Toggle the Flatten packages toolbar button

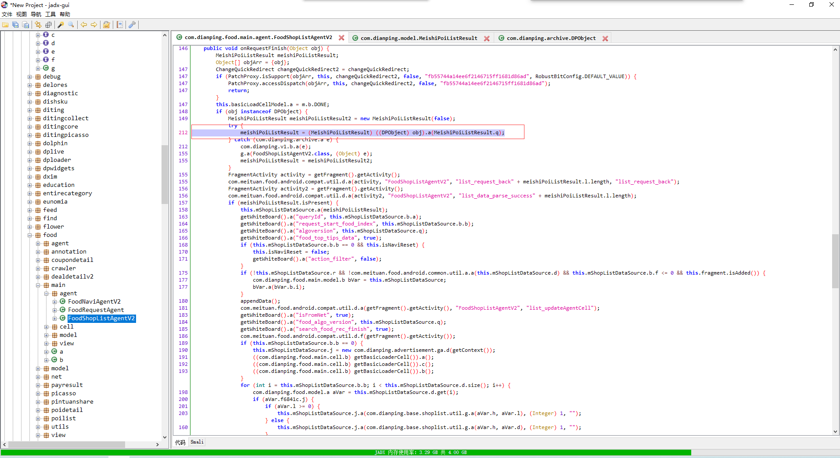(48, 25)
